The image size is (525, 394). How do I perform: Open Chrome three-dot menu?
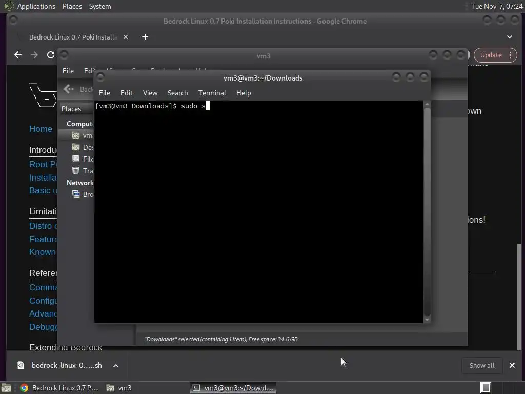pos(510,55)
